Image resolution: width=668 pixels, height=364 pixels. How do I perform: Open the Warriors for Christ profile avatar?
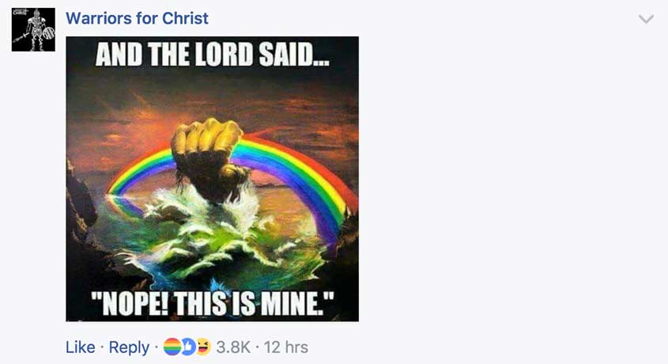click(x=33, y=30)
